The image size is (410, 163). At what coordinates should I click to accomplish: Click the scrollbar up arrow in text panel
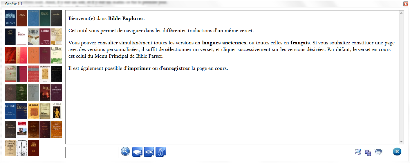pos(402,13)
